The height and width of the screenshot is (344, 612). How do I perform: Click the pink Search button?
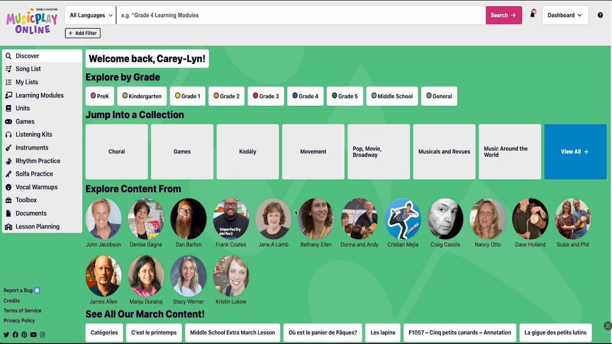click(503, 15)
